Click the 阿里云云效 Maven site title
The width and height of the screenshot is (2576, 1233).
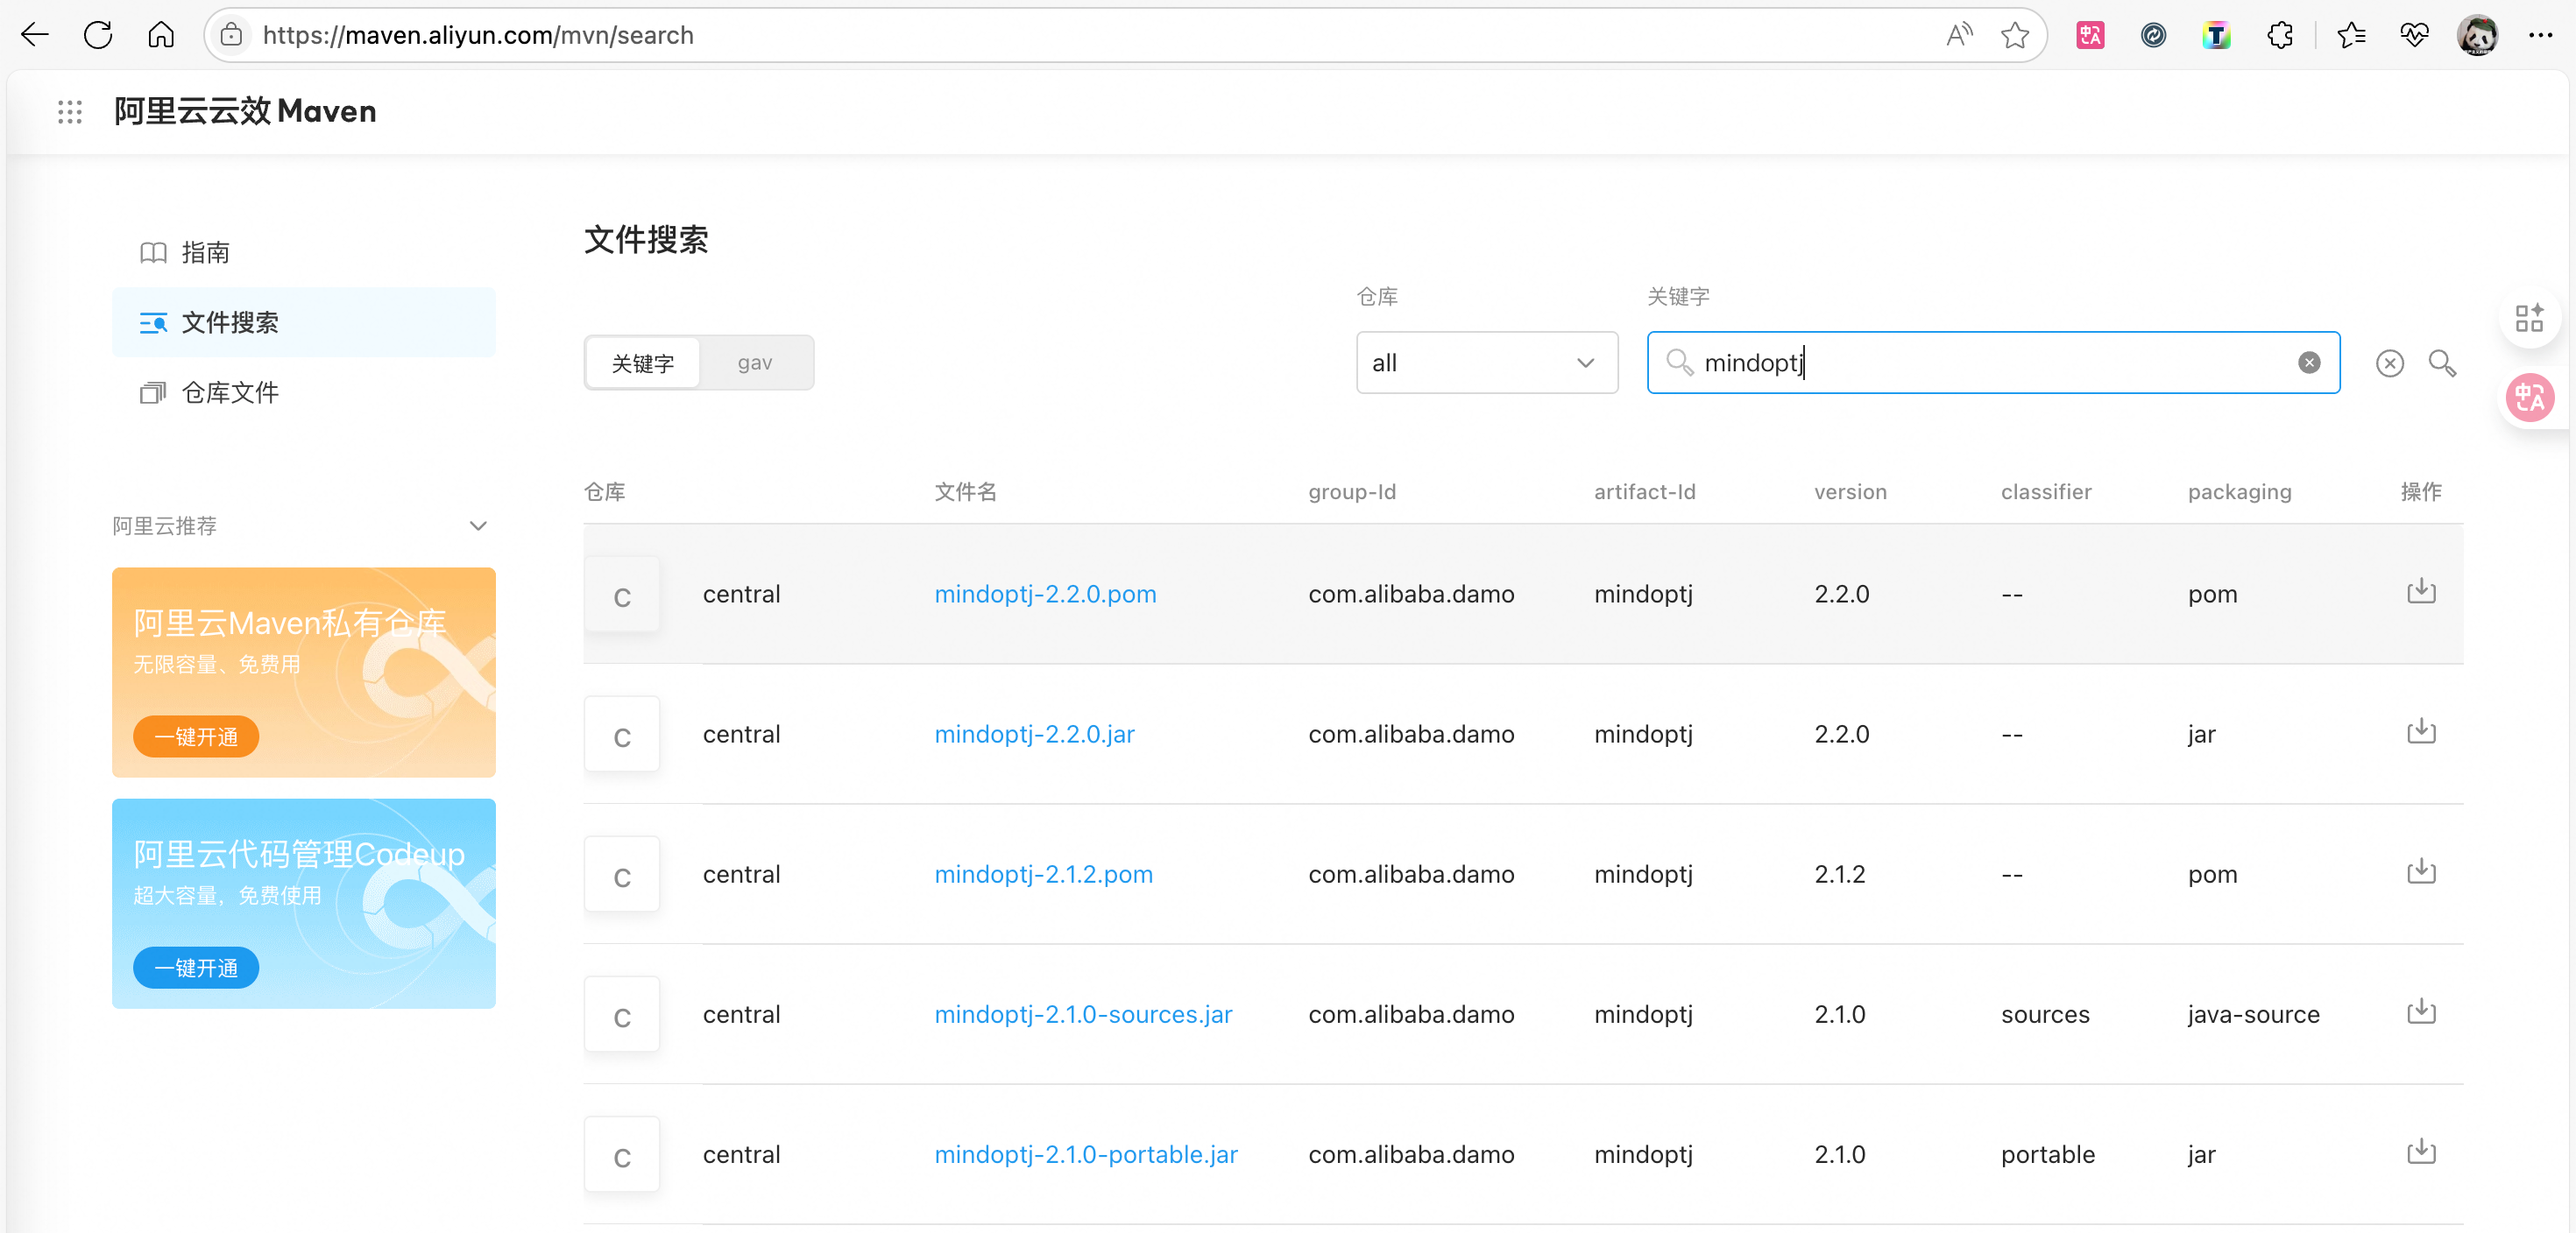[x=245, y=111]
